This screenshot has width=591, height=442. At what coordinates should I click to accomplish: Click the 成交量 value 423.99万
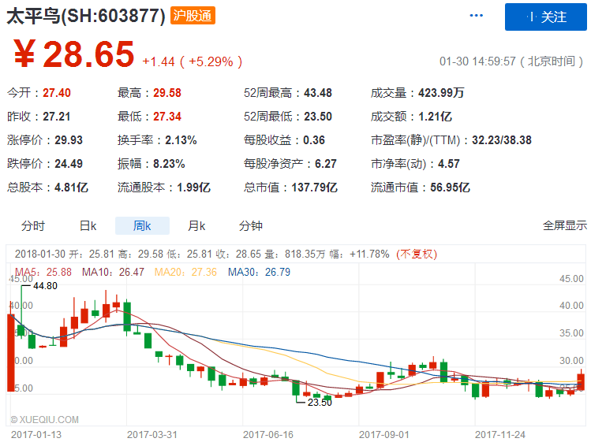tap(441, 93)
